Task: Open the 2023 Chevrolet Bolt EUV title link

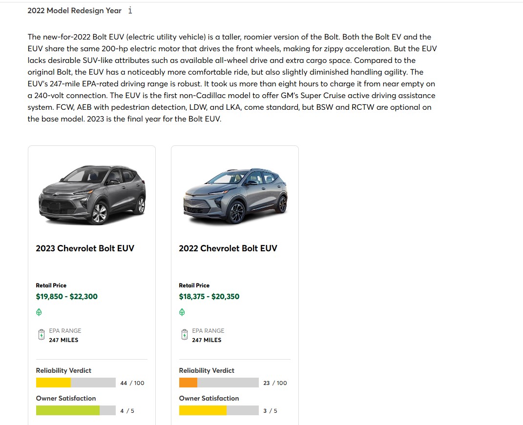Action: coord(85,248)
